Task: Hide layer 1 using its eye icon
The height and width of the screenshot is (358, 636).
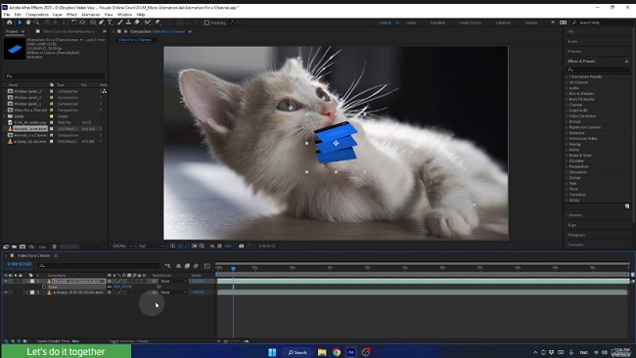Action: [x=6, y=281]
